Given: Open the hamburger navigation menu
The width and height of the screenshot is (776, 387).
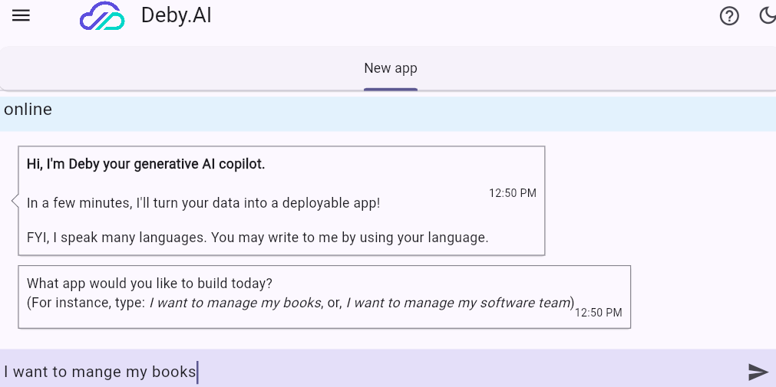Looking at the screenshot, I should (x=21, y=15).
